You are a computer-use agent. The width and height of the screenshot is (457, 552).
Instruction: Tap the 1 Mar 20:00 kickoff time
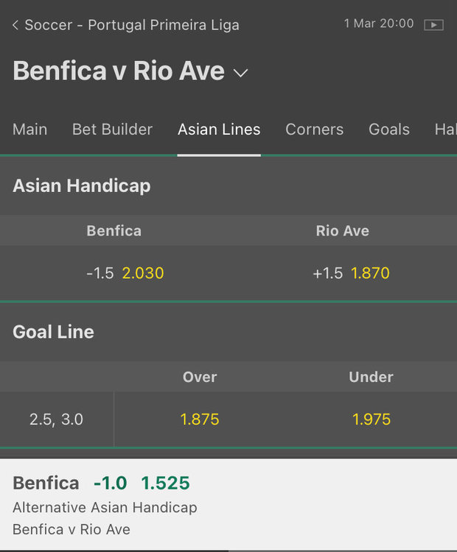coord(379,24)
